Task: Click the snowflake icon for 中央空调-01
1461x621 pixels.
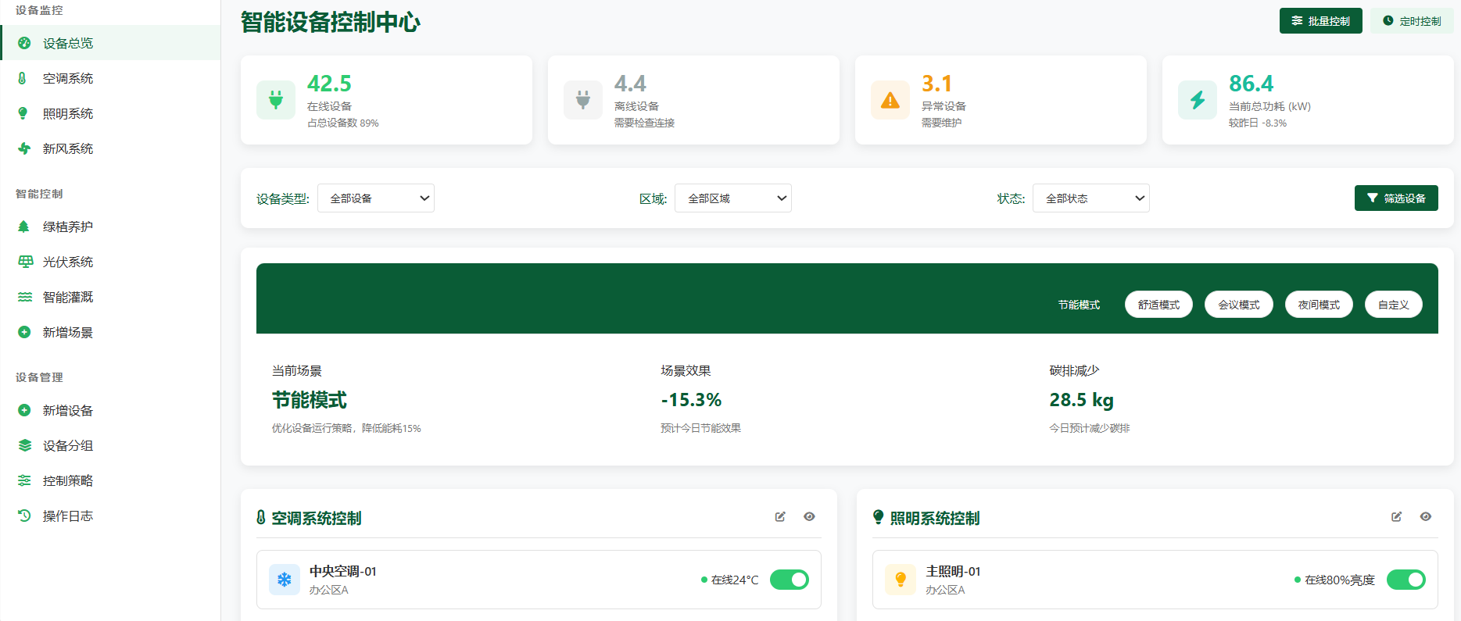Action: pyautogui.click(x=285, y=580)
